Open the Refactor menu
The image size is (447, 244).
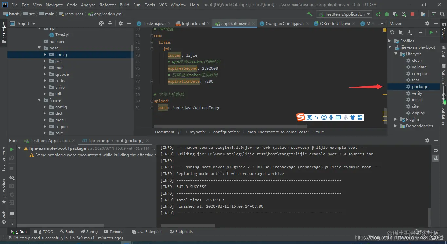[108, 5]
